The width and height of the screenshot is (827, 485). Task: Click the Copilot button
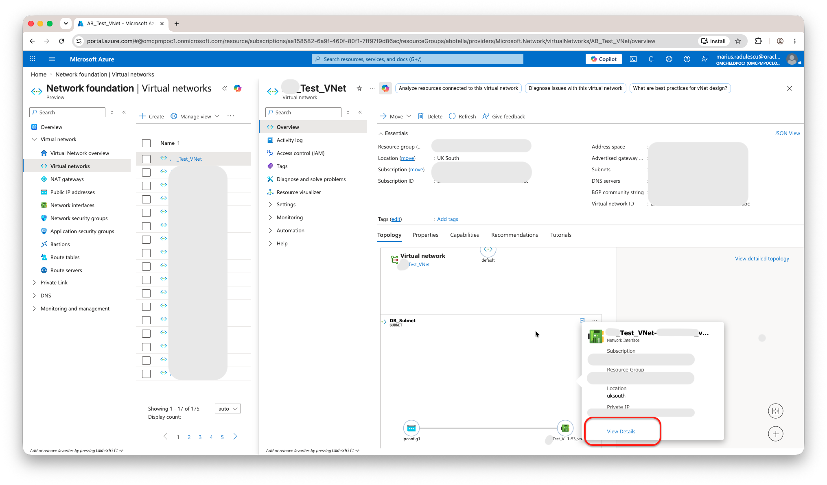pos(604,59)
